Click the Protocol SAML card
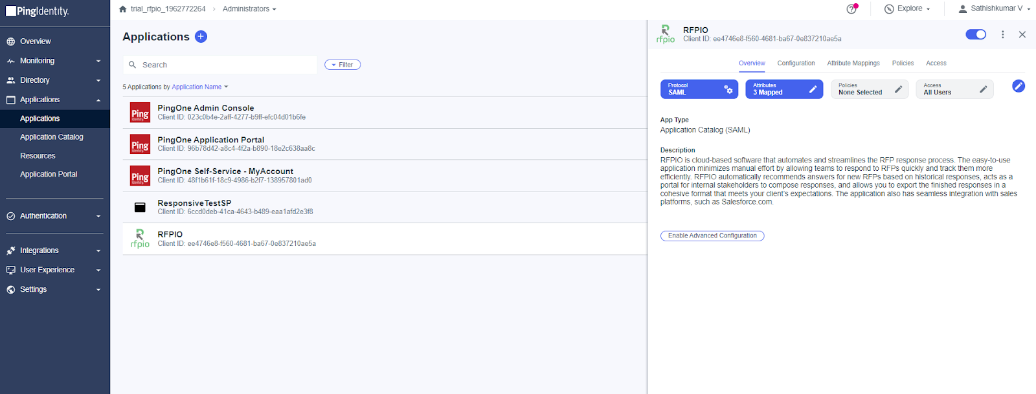 click(699, 89)
